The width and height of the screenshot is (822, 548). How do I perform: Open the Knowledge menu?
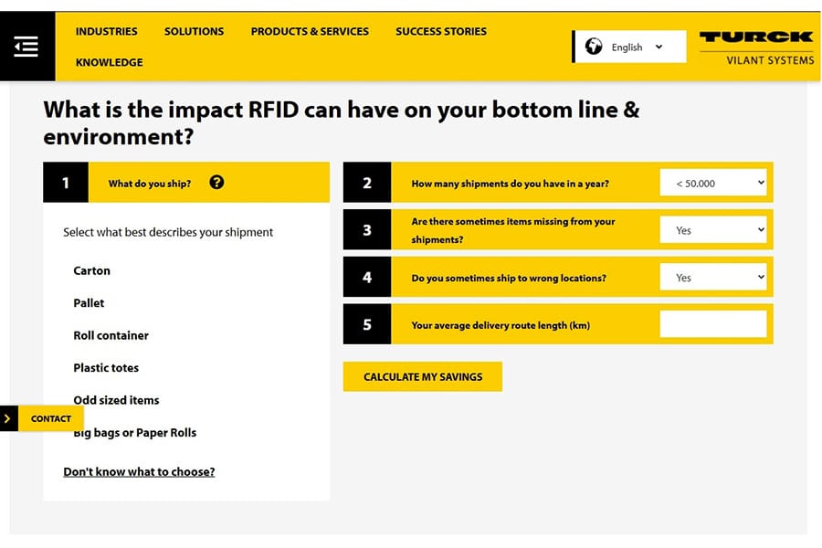pos(109,62)
